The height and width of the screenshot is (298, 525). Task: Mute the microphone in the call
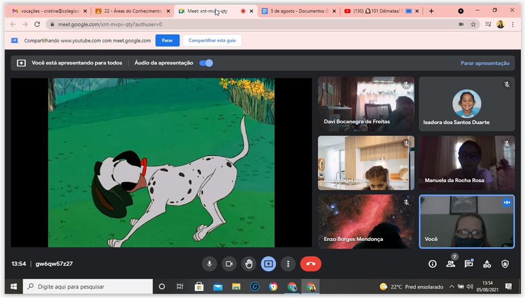click(x=209, y=264)
